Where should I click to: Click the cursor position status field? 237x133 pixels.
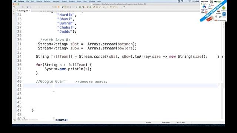click(181, 122)
